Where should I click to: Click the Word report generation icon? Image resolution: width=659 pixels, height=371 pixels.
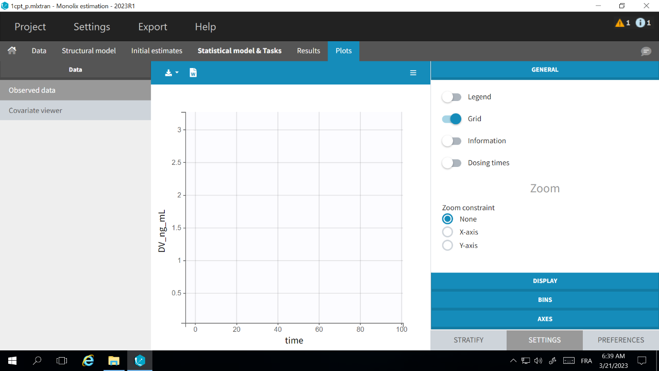pyautogui.click(x=193, y=73)
